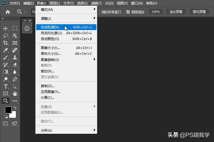The width and height of the screenshot is (214, 142).
Task: Swap foreground and background colors
Action: [15, 108]
